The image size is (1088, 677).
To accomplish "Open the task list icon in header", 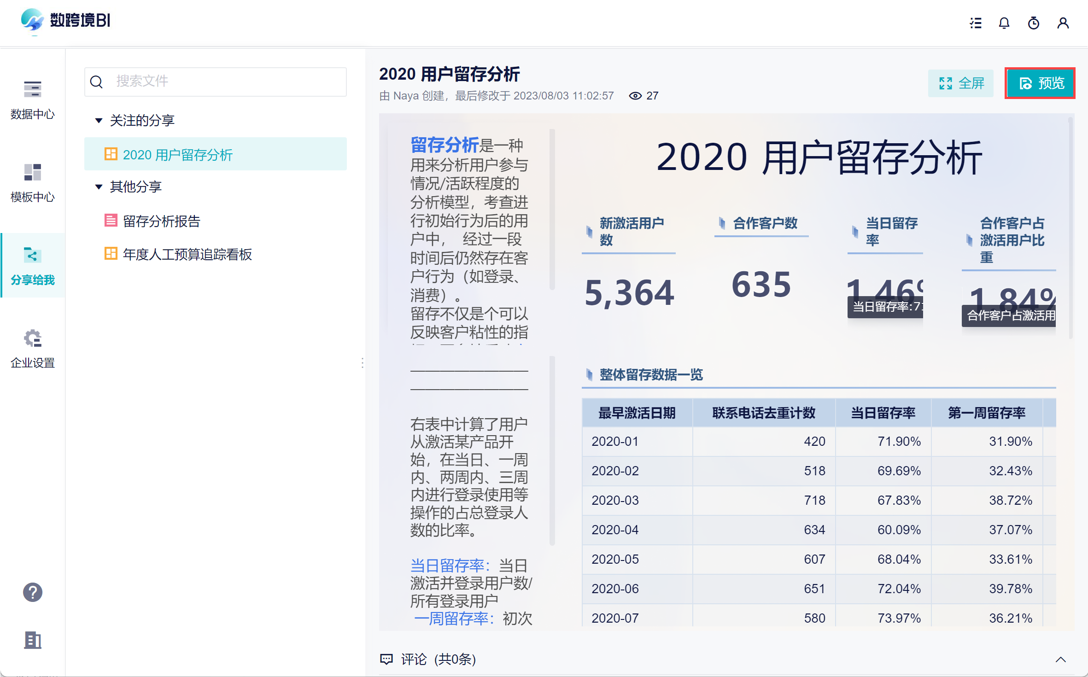I will pos(975,23).
